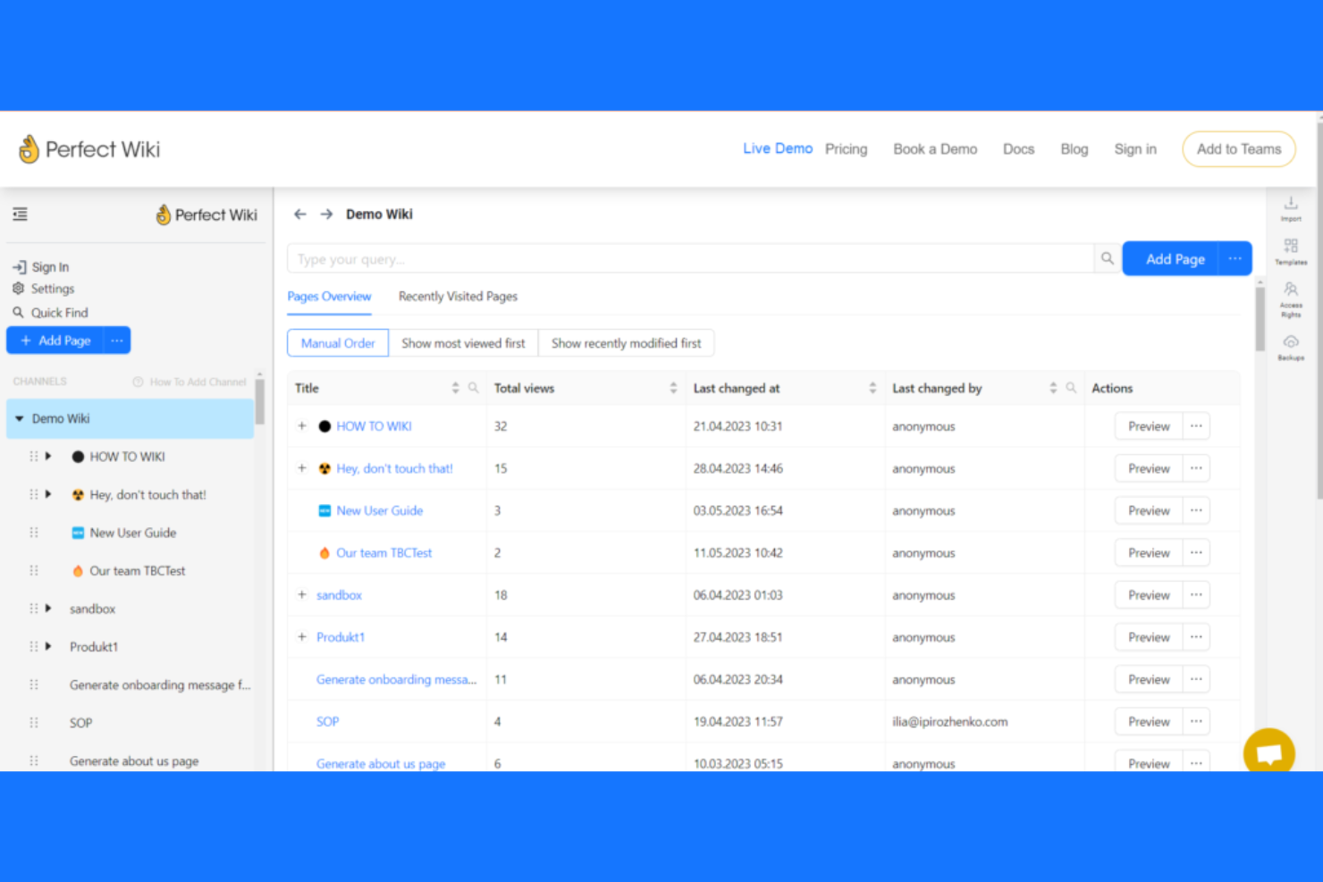This screenshot has width=1323, height=882.
Task: Sort the table by Total views
Action: pyautogui.click(x=673, y=388)
